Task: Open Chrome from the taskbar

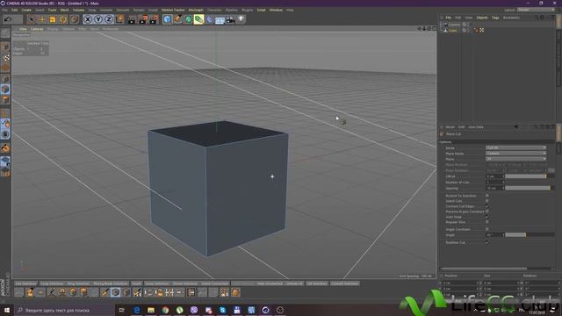Action: tap(165, 310)
